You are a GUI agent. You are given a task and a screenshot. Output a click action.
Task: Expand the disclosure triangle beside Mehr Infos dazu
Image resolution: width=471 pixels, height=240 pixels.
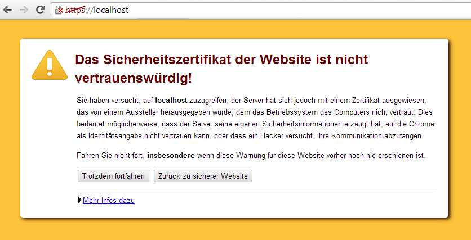(79, 200)
